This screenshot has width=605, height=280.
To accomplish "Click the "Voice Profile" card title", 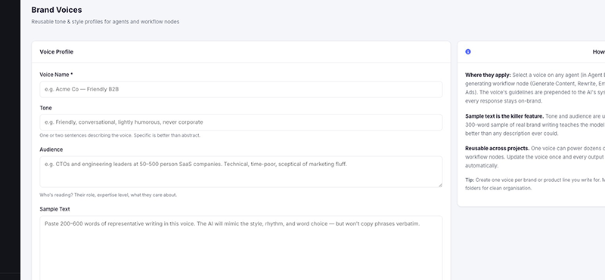I will (x=56, y=51).
